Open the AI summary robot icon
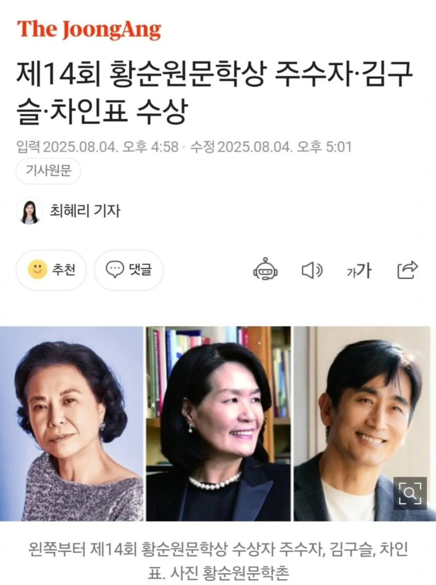 pyautogui.click(x=265, y=270)
